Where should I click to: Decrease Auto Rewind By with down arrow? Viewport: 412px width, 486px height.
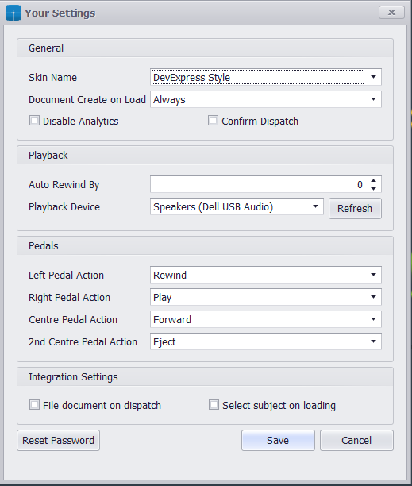374,188
